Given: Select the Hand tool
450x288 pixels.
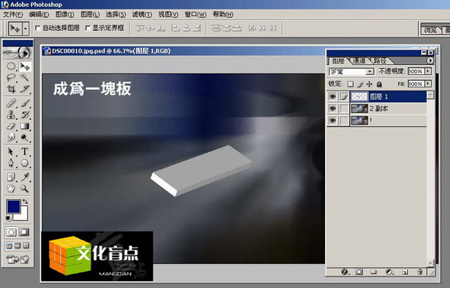Looking at the screenshot, I should click(11, 189).
